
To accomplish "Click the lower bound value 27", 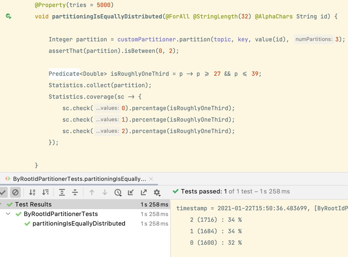I will point(217,74).
